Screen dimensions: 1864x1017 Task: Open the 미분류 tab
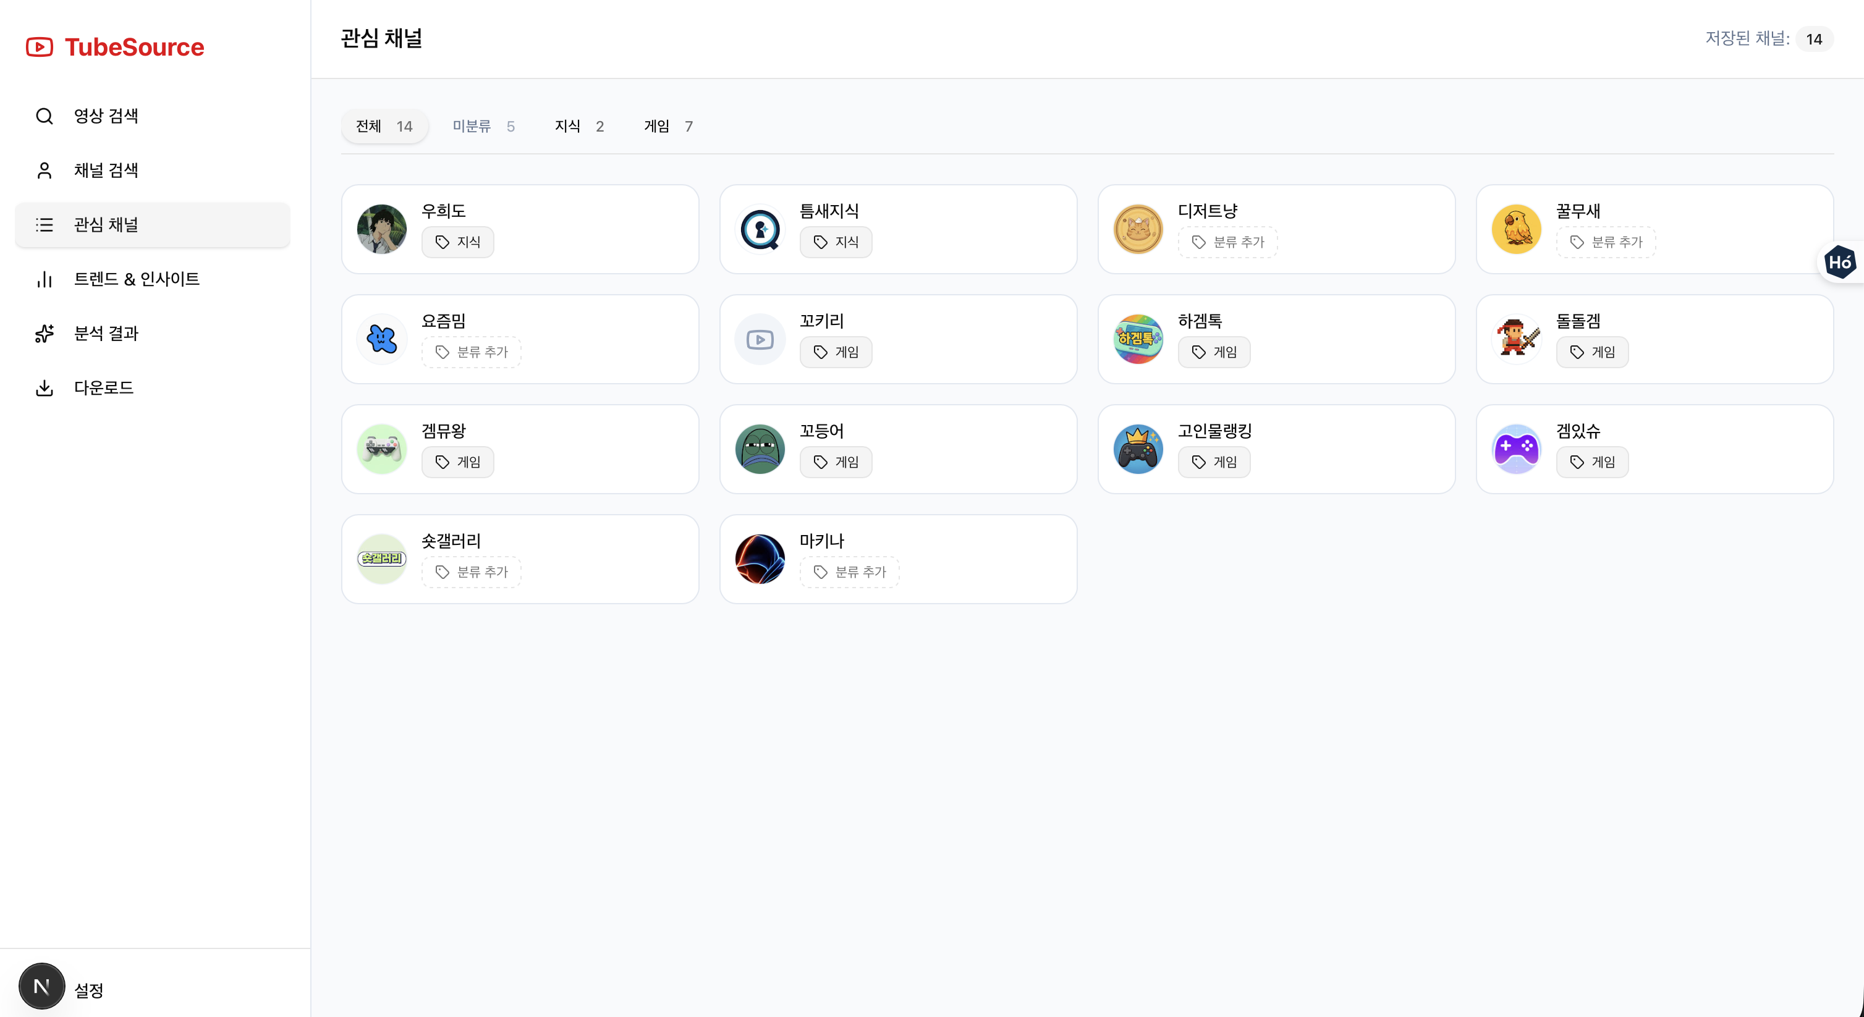[483, 126]
